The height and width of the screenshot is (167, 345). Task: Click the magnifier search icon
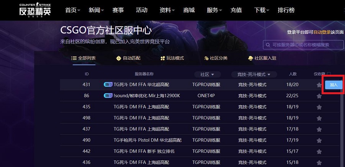point(268,45)
